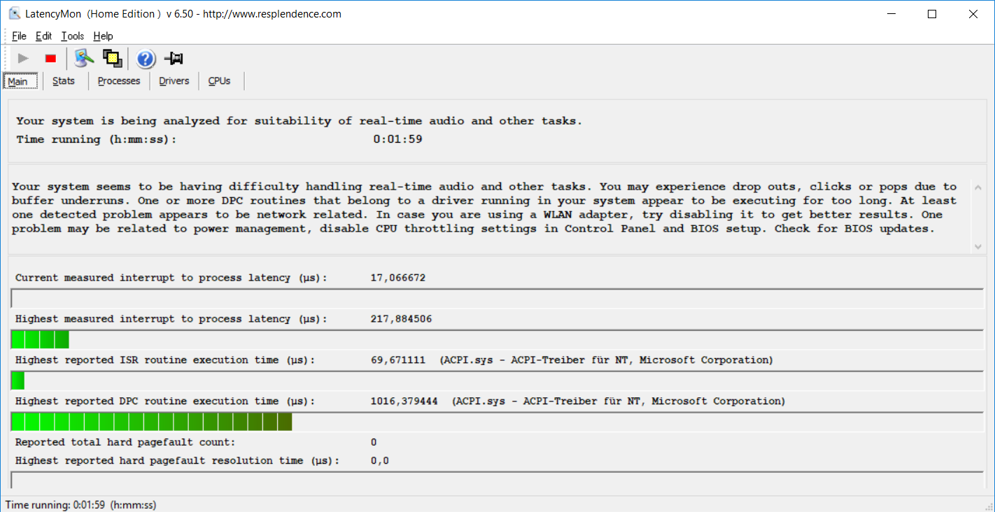Switch to the Drivers tab
The width and height of the screenshot is (995, 512).
pyautogui.click(x=174, y=81)
